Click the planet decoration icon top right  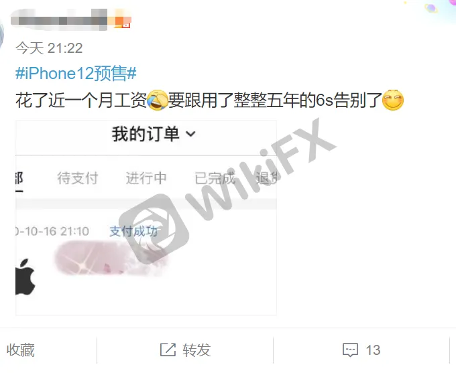click(x=431, y=8)
